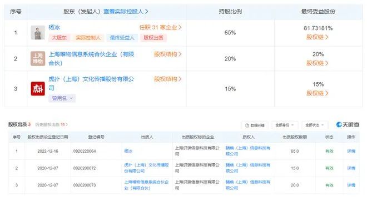Open 股权结构 for 上海唯物信息系统合伙企业
The image size is (367, 201).
click(167, 54)
